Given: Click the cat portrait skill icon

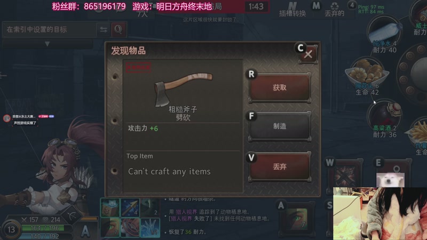Looking at the screenshot, I should coord(110,207).
